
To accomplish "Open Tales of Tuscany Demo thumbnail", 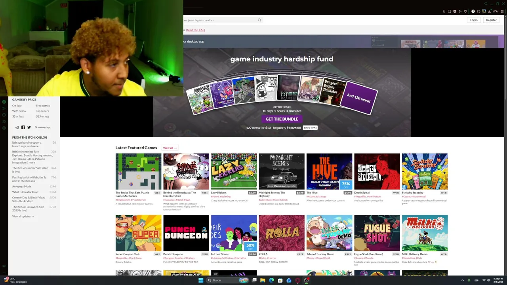I will tap(329, 233).
